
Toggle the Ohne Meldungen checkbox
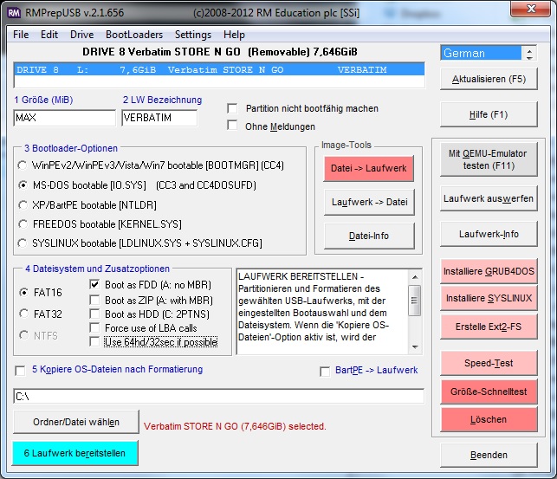point(232,126)
